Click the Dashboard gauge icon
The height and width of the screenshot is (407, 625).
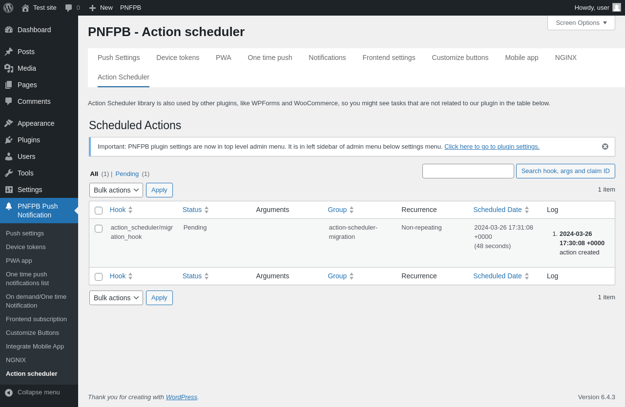click(9, 30)
